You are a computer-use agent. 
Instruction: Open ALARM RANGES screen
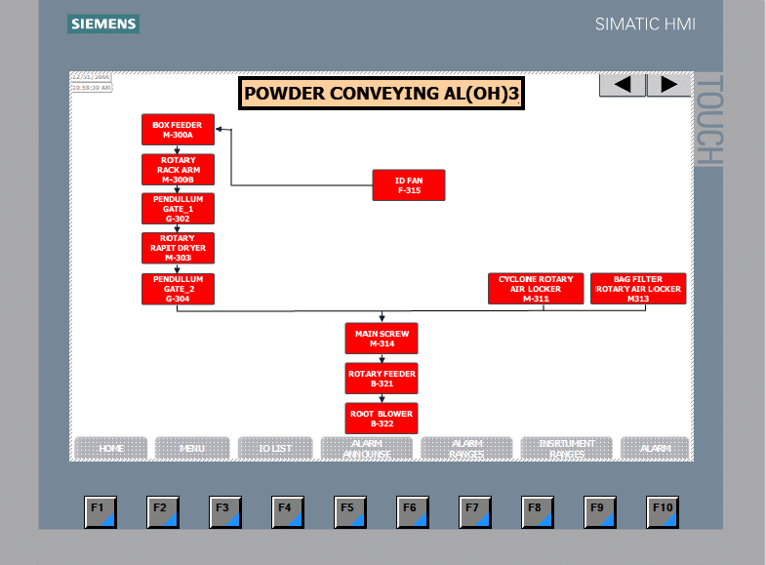tap(466, 448)
